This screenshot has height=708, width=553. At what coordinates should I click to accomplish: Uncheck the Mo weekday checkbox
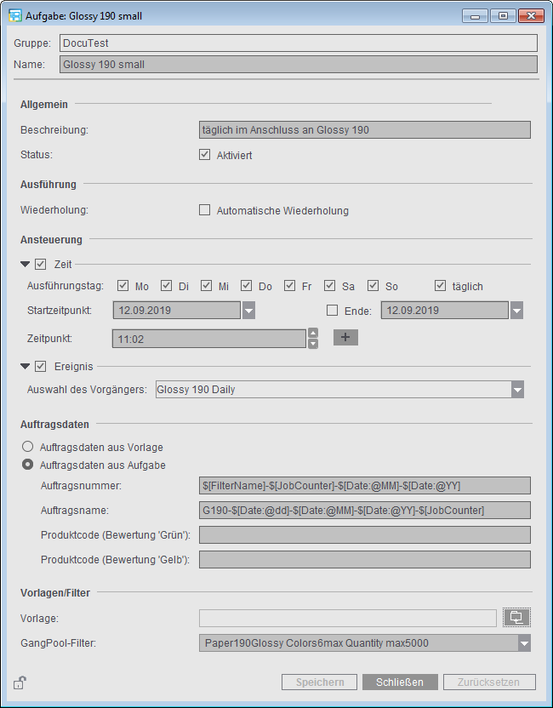pos(123,286)
